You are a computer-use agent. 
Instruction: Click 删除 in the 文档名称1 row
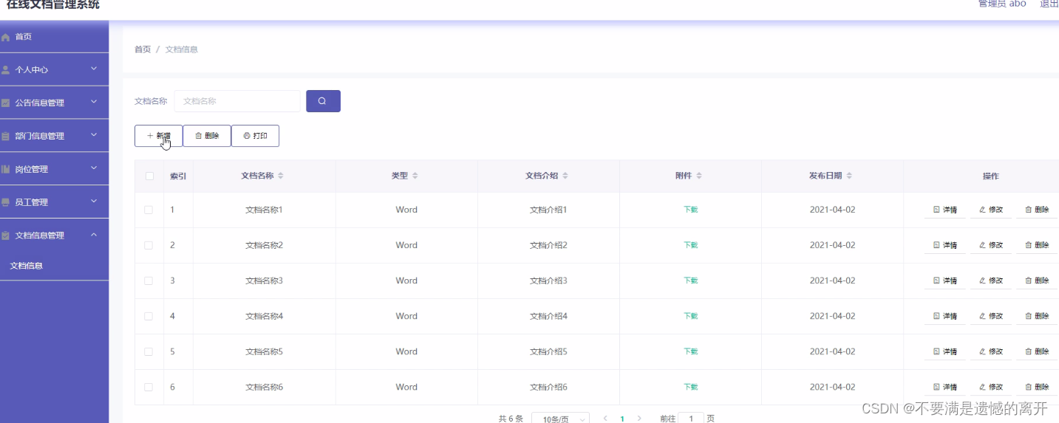point(1037,210)
